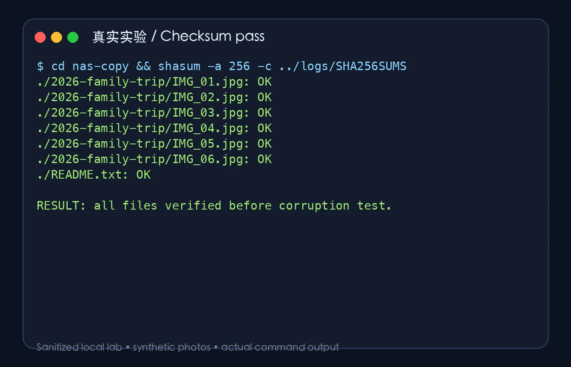Click the yellow minimize window dot
The image size is (571, 367).
coord(56,38)
